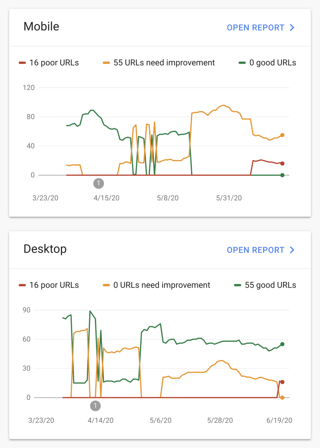Screen dimensions: 320x448
Task: Click the orange legend dash for URLs need improvement
Action: (106, 62)
